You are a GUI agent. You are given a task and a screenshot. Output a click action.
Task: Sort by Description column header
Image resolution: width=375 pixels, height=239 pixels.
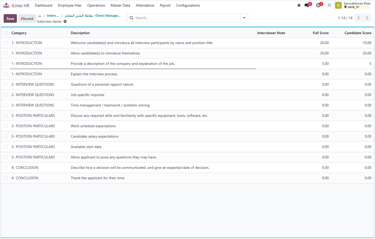coord(80,33)
